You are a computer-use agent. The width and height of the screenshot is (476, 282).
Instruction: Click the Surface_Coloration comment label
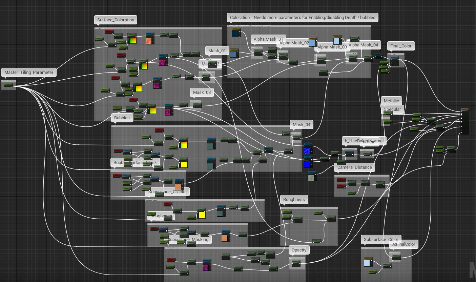click(116, 20)
